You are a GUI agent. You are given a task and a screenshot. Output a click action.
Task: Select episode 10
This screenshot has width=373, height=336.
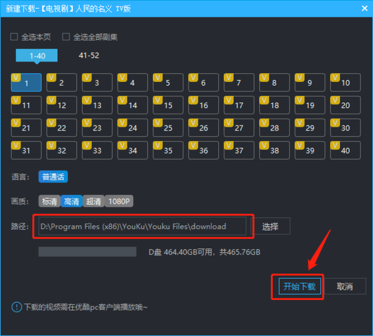pos(345,83)
